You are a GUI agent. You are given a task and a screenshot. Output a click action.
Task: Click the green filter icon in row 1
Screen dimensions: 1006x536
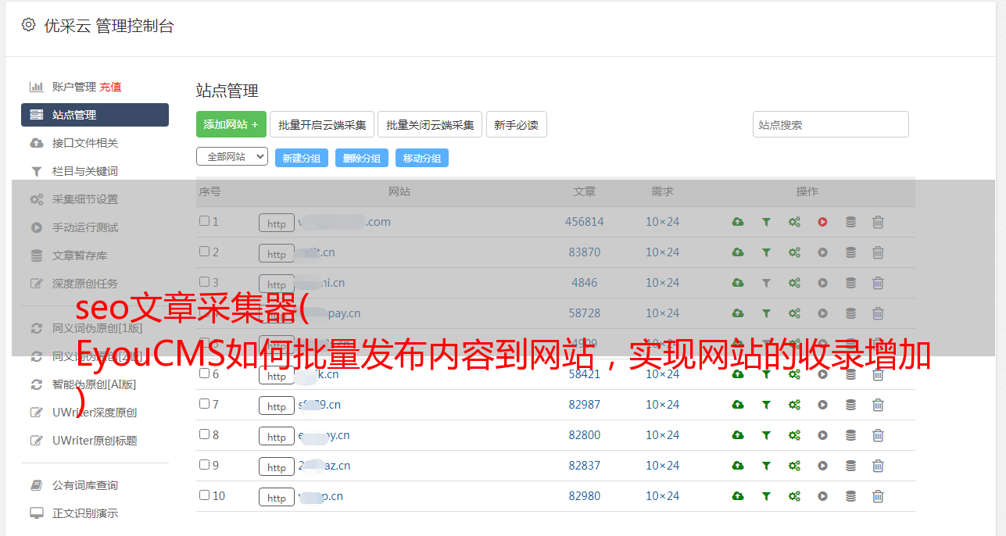coord(766,222)
